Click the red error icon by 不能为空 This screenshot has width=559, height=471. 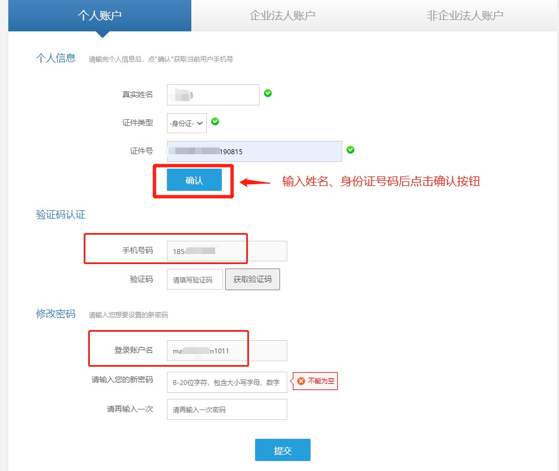pos(301,381)
